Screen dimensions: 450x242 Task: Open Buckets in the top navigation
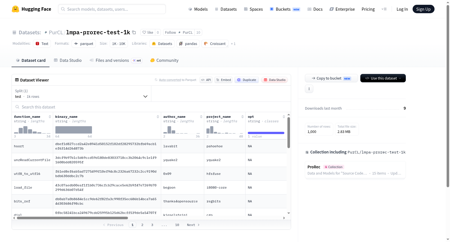[x=285, y=9]
